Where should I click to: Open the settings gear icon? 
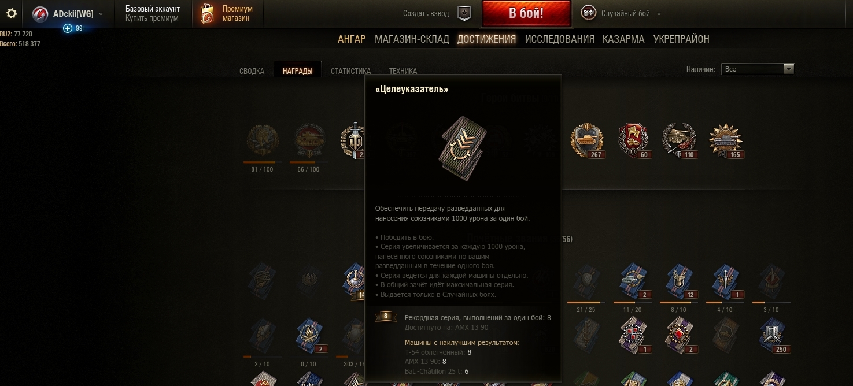point(12,13)
